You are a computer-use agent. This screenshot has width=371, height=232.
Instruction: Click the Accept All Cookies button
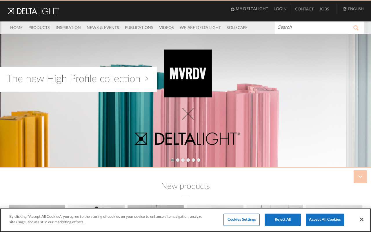325,220
